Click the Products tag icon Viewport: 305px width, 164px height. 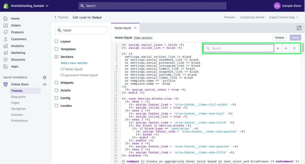point(5,32)
